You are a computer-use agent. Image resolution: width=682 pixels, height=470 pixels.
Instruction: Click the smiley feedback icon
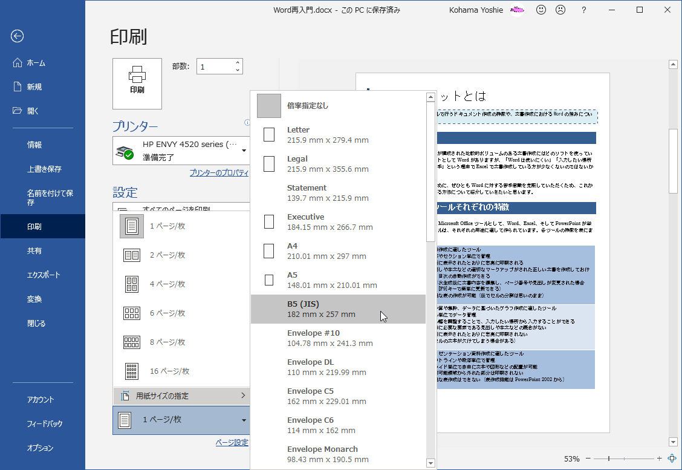pos(541,10)
